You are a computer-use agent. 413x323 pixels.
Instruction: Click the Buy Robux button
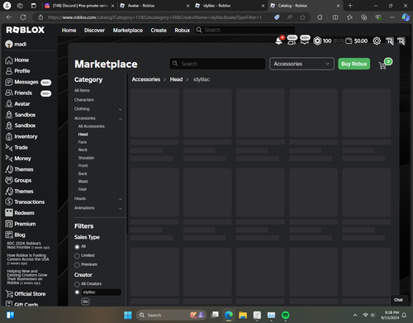(354, 64)
